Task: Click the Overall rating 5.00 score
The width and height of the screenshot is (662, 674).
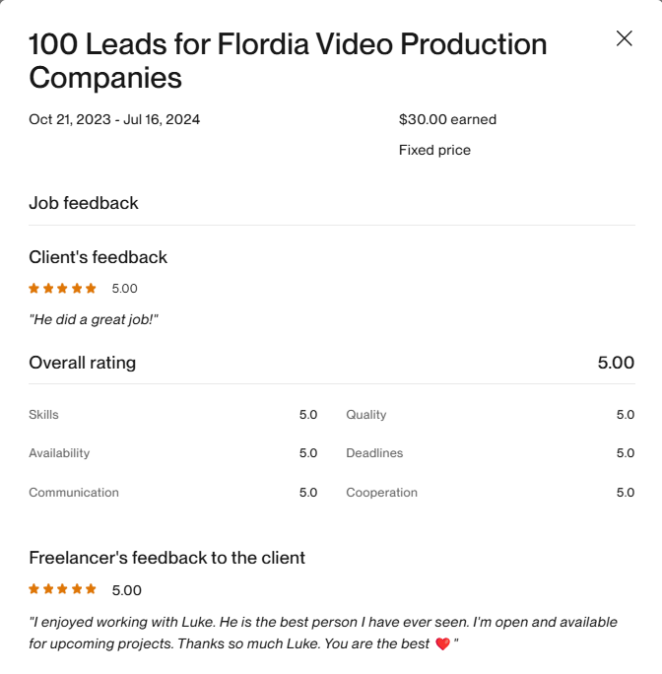Action: pyautogui.click(x=616, y=363)
